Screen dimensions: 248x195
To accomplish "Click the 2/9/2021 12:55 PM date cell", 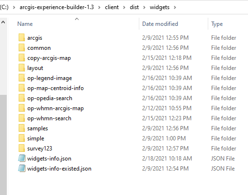I will 165,38.
